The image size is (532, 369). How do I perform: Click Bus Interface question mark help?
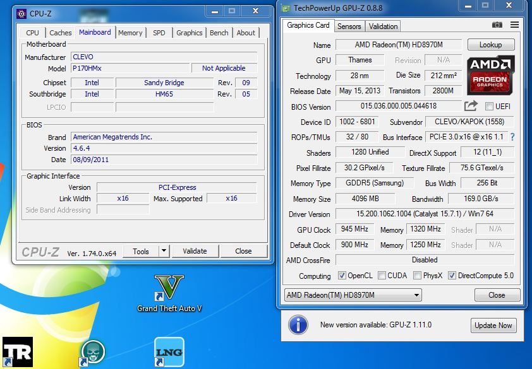pos(512,137)
